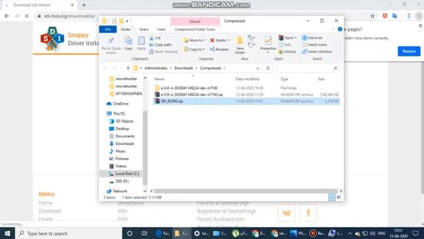This screenshot has height=239, width=424.
Task: Click Download link in website Menu
Action: [50, 211]
